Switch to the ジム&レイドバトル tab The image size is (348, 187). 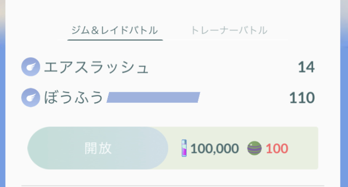115,30
